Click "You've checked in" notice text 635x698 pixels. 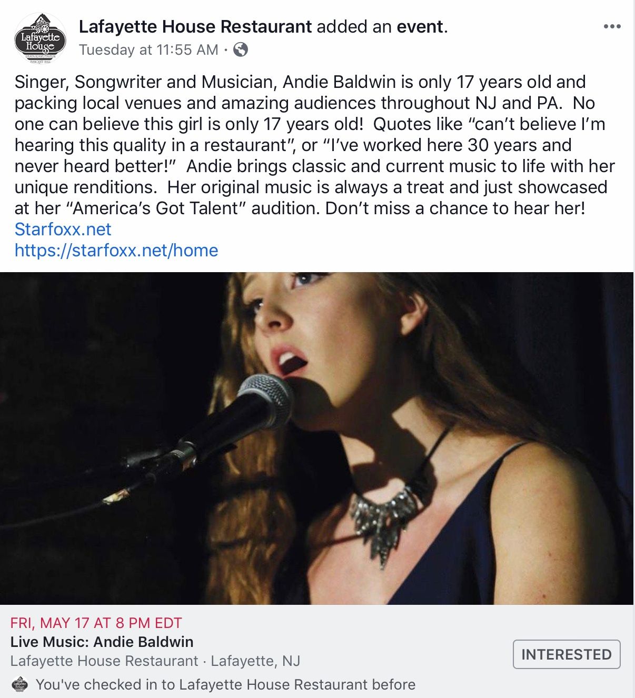tap(225, 685)
